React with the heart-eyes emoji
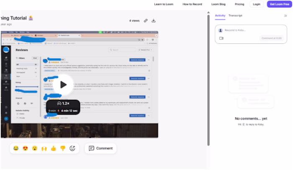The width and height of the screenshot is (293, 170). (x=25, y=148)
